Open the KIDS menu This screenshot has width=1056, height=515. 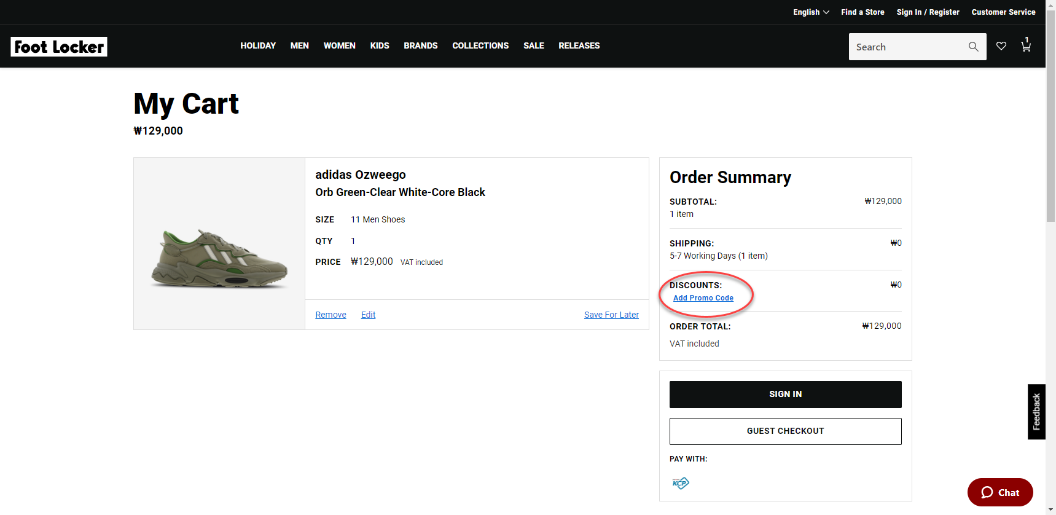coord(380,45)
